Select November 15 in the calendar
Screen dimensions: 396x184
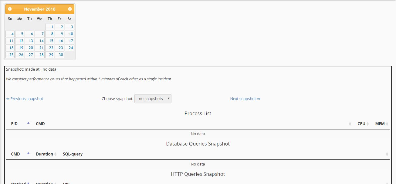(50, 41)
